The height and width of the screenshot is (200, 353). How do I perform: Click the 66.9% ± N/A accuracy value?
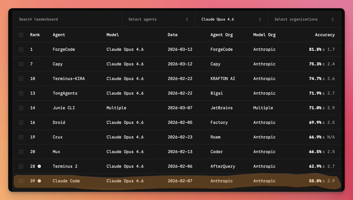coord(322,137)
